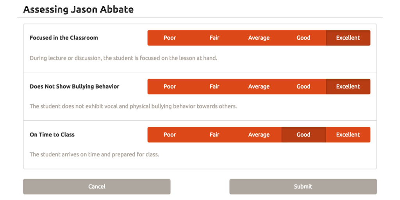400x200 pixels.
Task: Click the bullying behavior description text
Action: [133, 106]
